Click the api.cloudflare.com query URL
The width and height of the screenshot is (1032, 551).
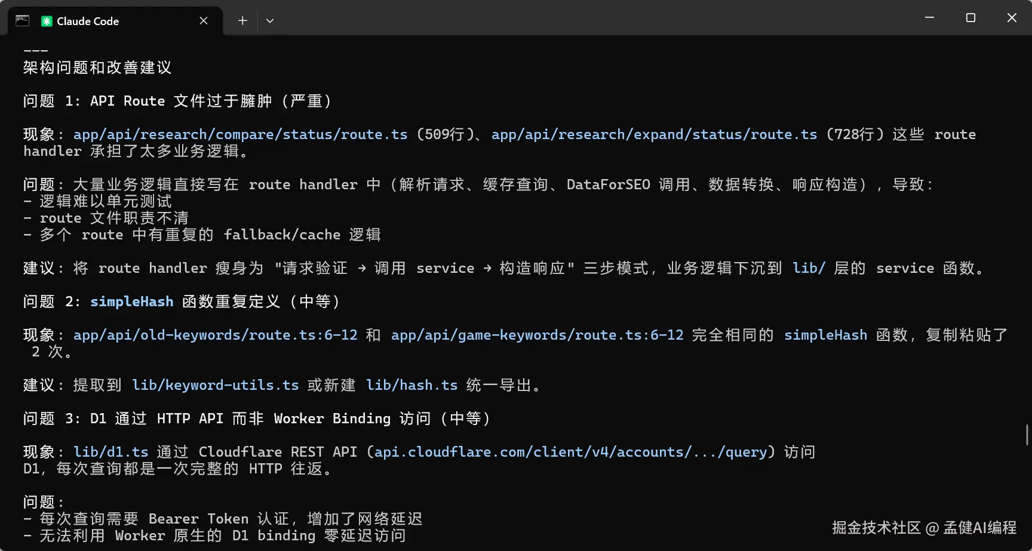pos(571,452)
